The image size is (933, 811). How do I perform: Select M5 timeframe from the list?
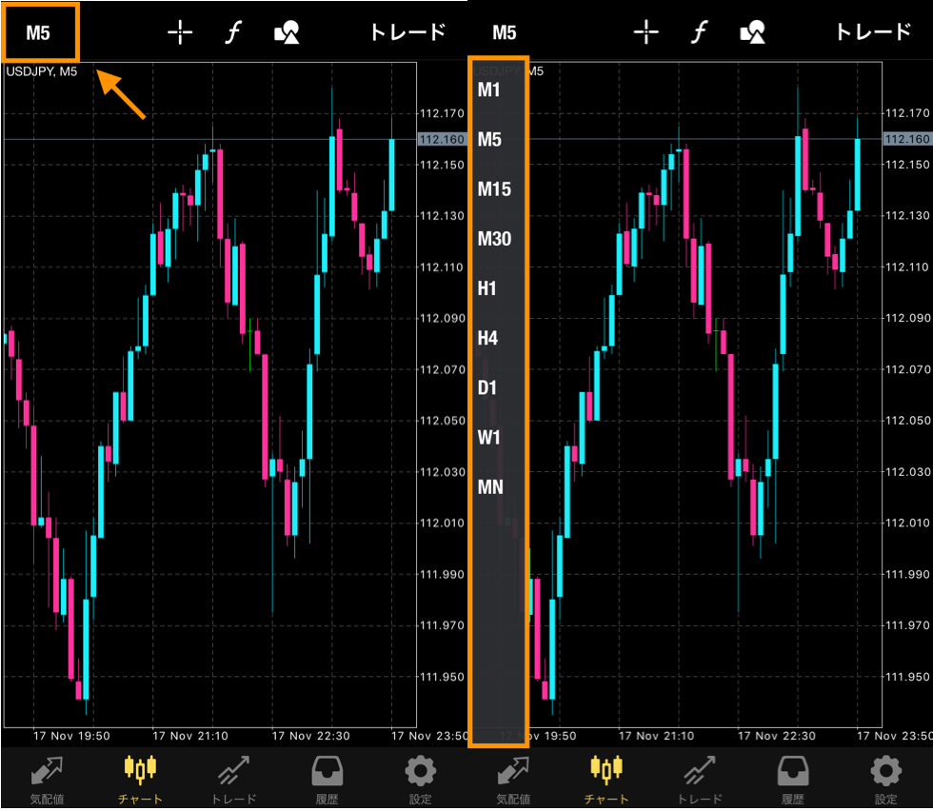coord(489,139)
